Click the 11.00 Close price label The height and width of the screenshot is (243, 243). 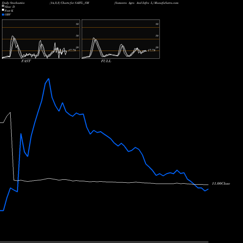(221, 184)
